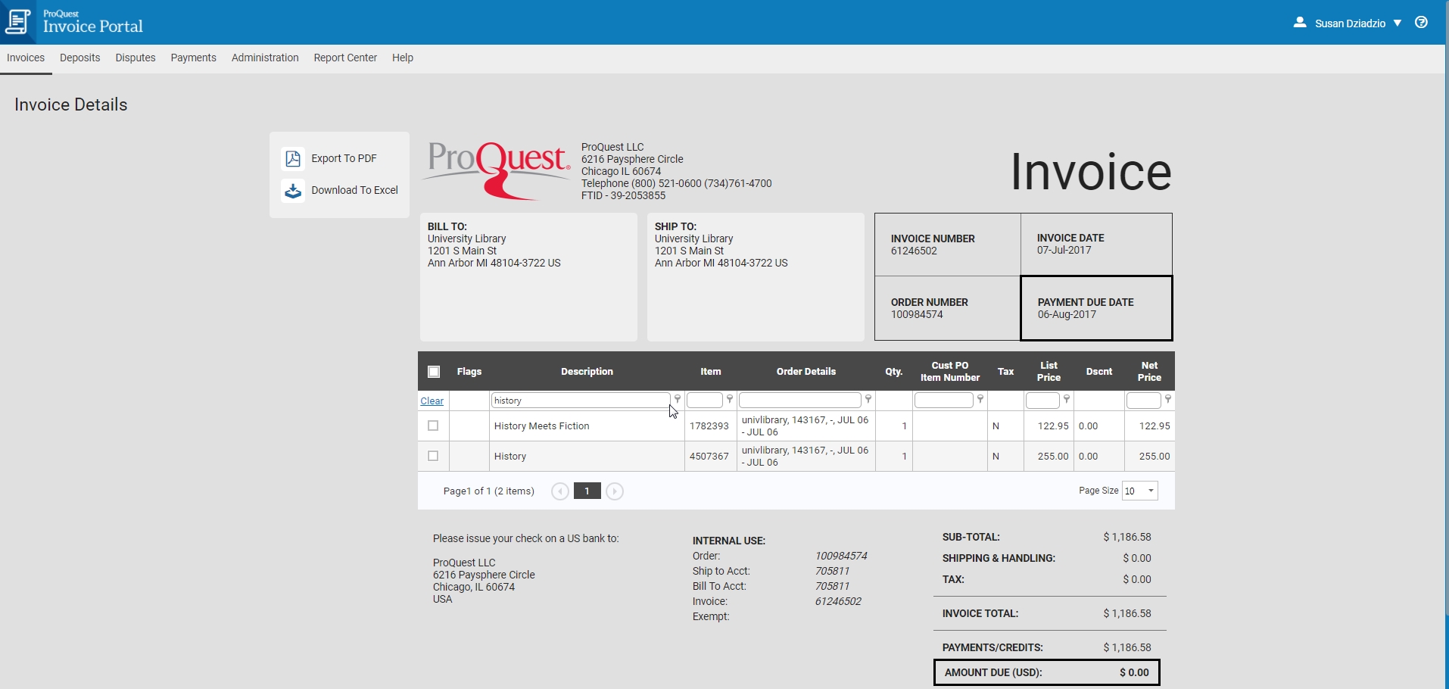Open the Susan Dziadzio user menu arrow
1449x689 pixels.
click(1398, 23)
